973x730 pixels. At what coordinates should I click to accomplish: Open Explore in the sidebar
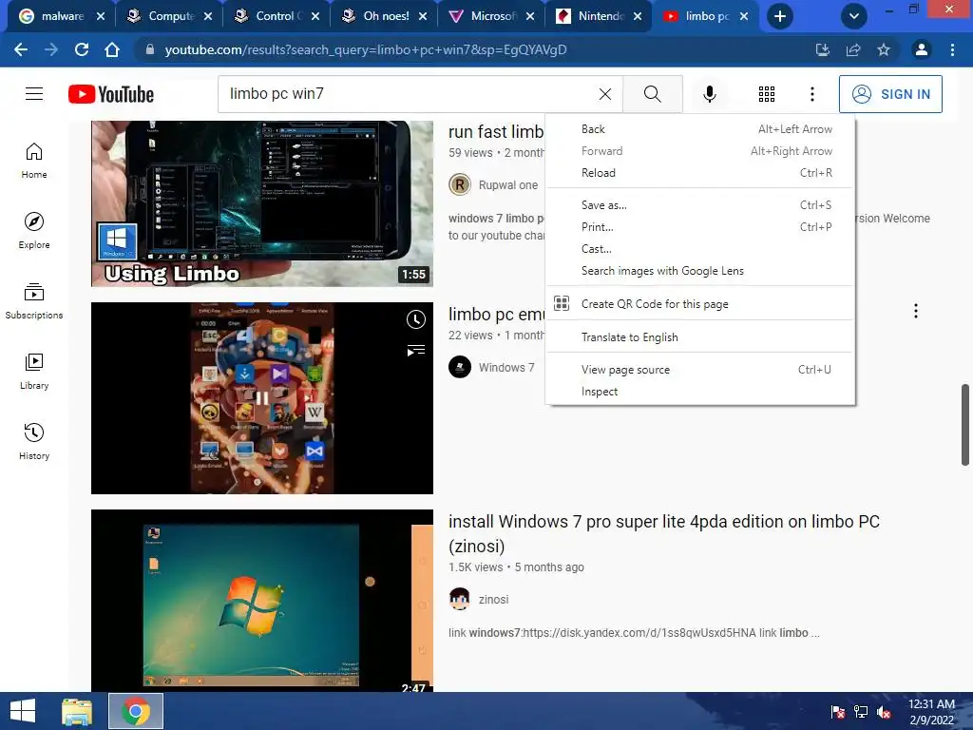34,231
